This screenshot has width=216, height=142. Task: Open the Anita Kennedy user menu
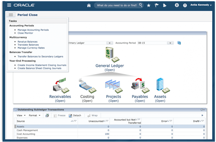201,5
